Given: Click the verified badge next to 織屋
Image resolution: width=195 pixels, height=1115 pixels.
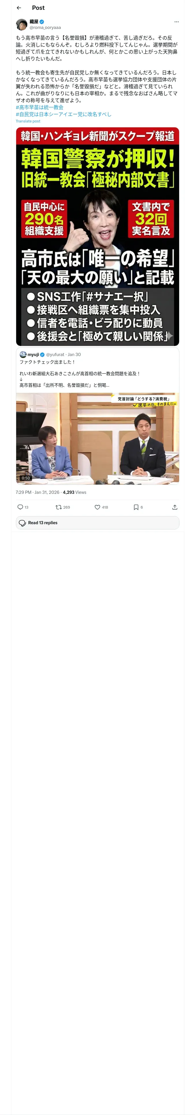Looking at the screenshot, I should 42,22.
